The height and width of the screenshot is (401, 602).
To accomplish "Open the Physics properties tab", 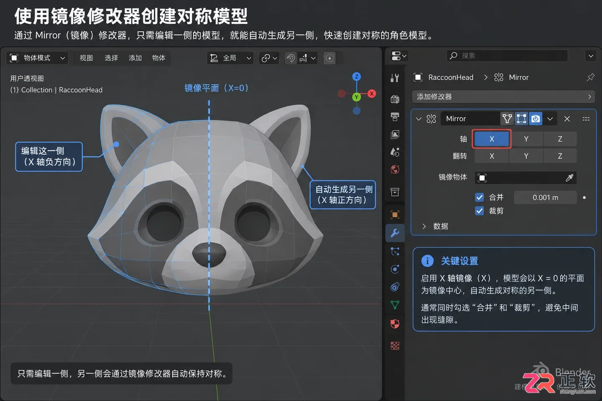I will (395, 269).
